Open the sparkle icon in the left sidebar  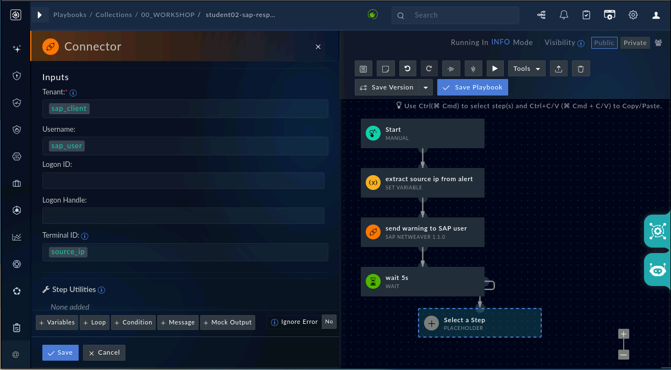tap(17, 48)
